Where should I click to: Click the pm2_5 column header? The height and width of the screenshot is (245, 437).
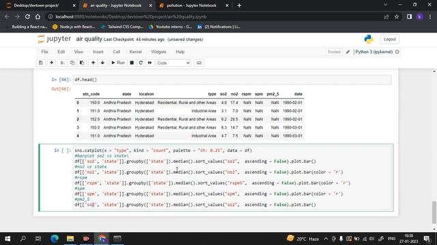tap(272, 94)
